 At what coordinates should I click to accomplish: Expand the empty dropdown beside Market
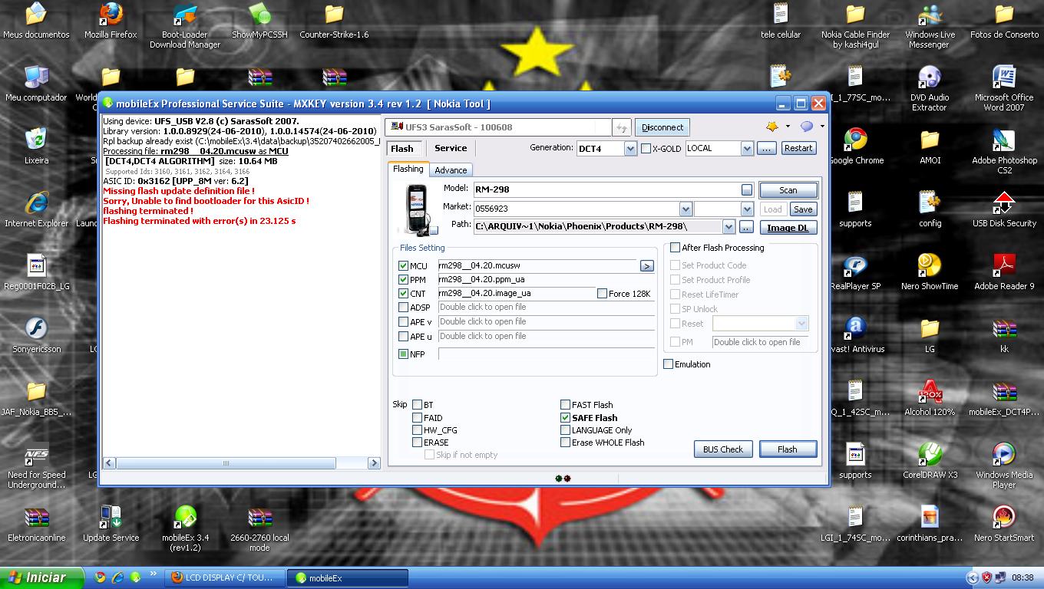[x=747, y=209]
